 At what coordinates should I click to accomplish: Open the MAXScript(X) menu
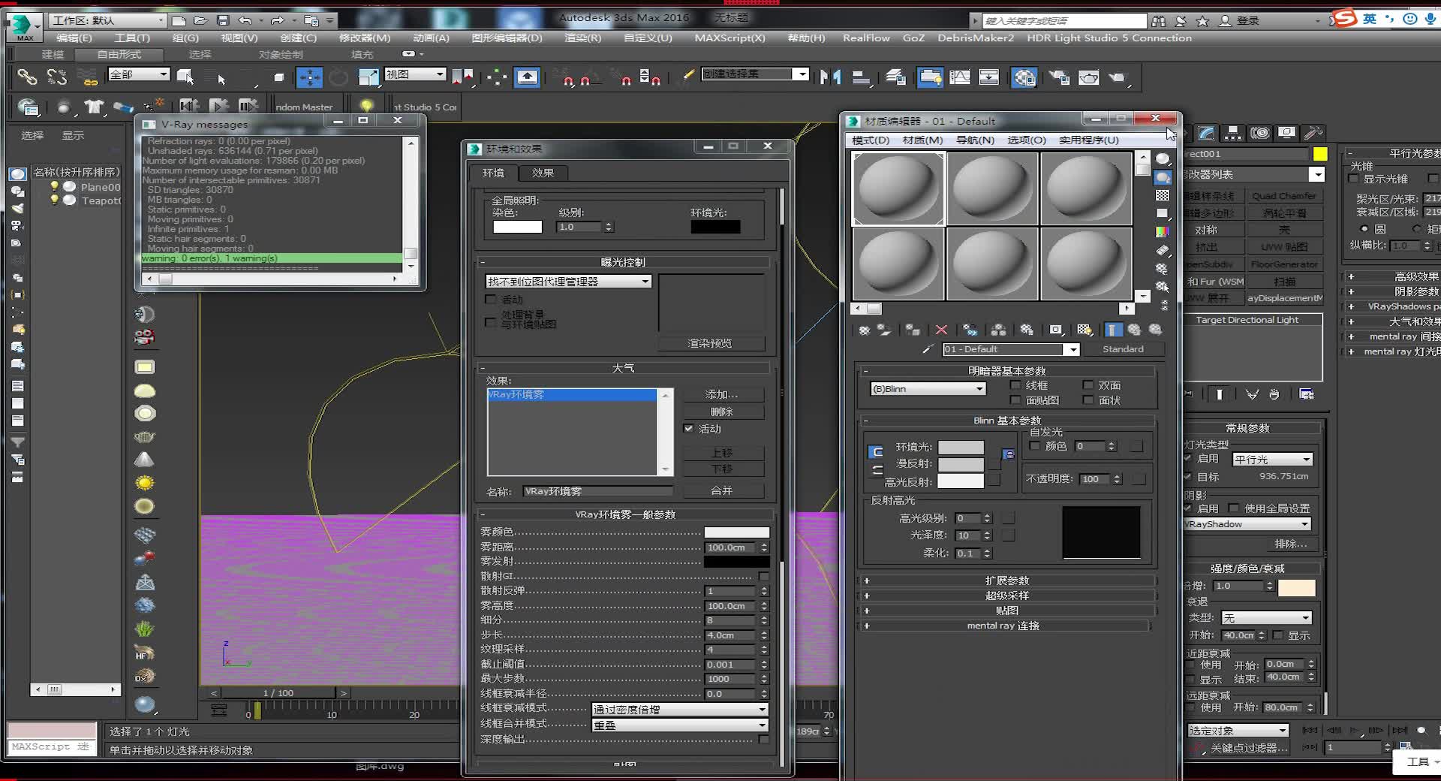coord(730,38)
